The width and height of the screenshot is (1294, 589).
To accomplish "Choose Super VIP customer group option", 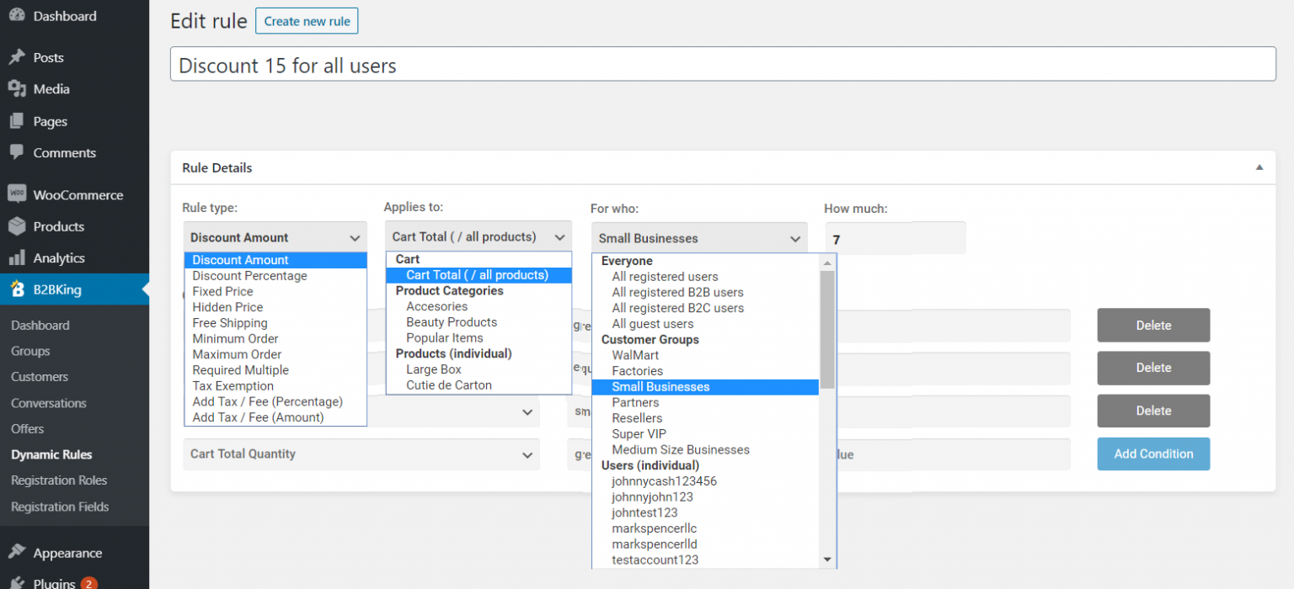I will pyautogui.click(x=639, y=434).
